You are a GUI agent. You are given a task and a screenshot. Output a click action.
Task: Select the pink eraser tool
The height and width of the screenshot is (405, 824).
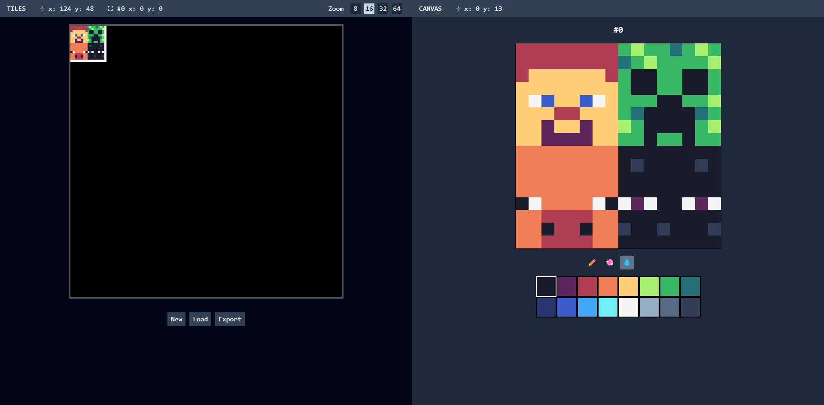pyautogui.click(x=610, y=263)
